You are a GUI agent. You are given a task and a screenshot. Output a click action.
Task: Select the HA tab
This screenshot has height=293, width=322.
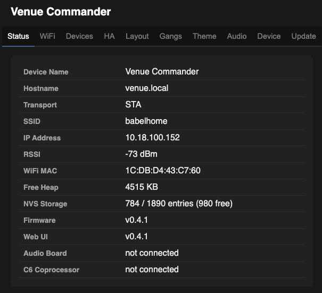coord(109,36)
